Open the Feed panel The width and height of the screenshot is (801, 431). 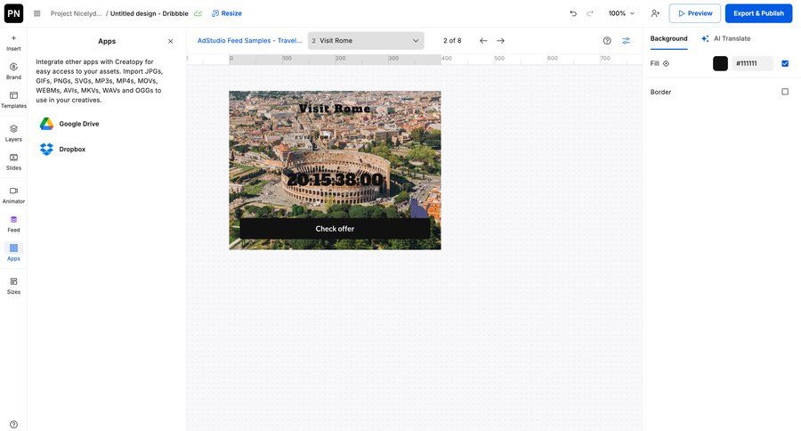coord(13,224)
